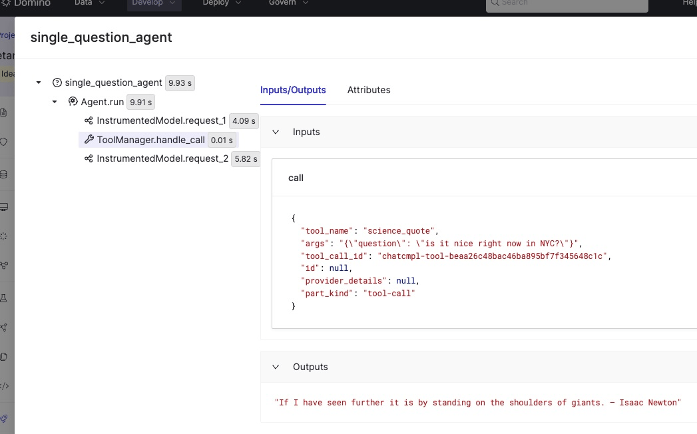Open the Data dropdown in top navigation
Viewport: 697px width, 434px height.
point(89,3)
